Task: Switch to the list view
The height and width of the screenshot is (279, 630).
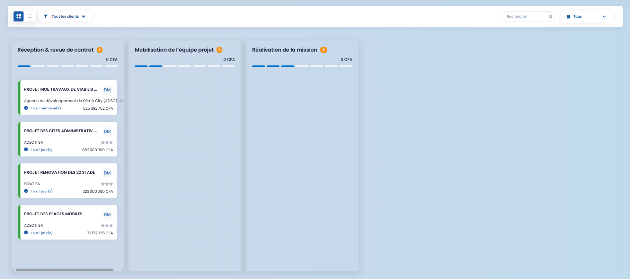Action: (x=30, y=16)
